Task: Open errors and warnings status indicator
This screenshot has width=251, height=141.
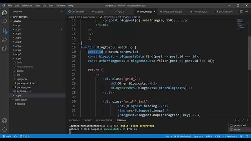Action: pyautogui.click(x=24, y=136)
